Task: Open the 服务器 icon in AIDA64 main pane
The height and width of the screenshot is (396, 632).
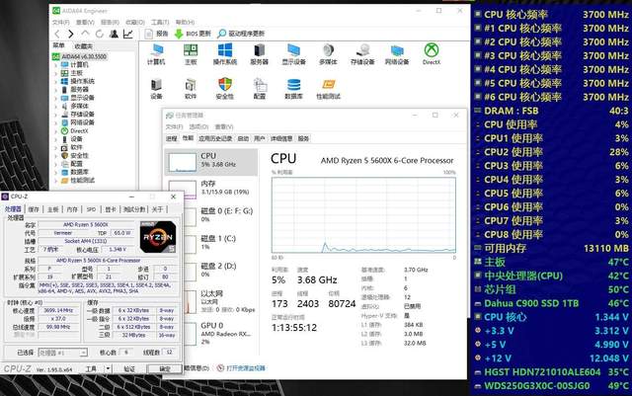Action: [259, 54]
